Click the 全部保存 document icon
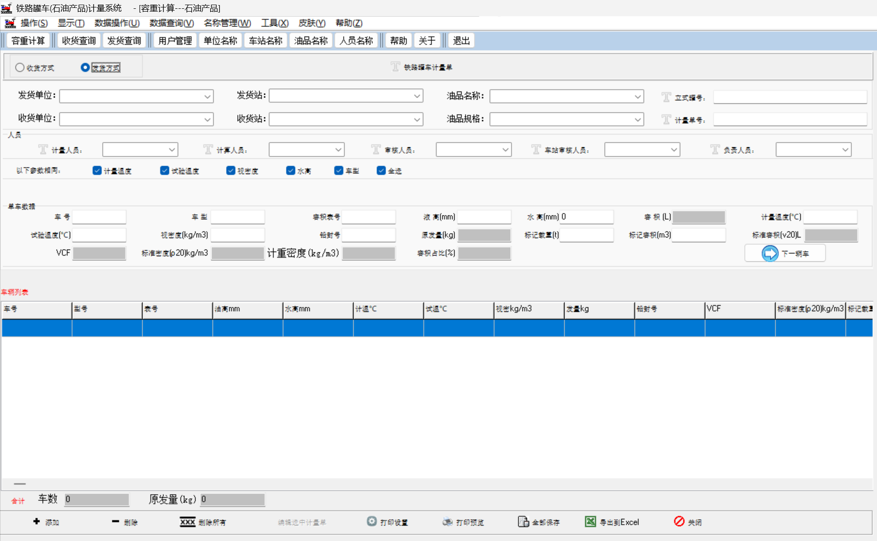The height and width of the screenshot is (541, 877). click(x=523, y=522)
